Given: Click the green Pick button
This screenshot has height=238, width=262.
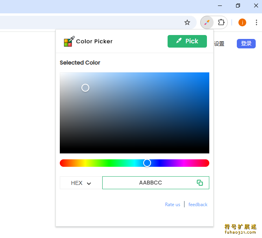Looking at the screenshot, I should coord(187,41).
